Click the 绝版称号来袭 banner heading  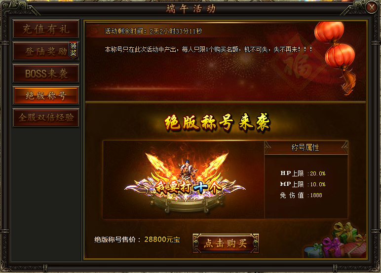217,123
